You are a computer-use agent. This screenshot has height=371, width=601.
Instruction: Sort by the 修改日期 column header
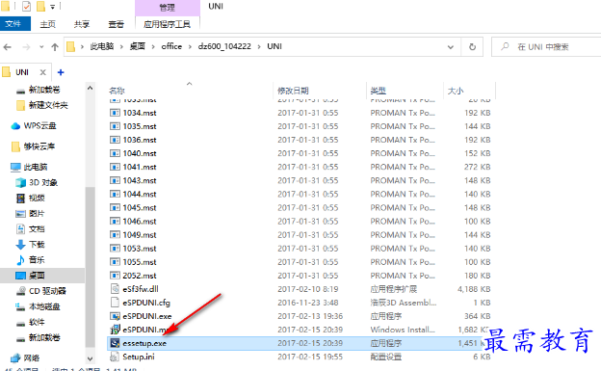293,91
